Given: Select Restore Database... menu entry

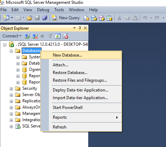Looking at the screenshot, I should (x=81, y=73).
